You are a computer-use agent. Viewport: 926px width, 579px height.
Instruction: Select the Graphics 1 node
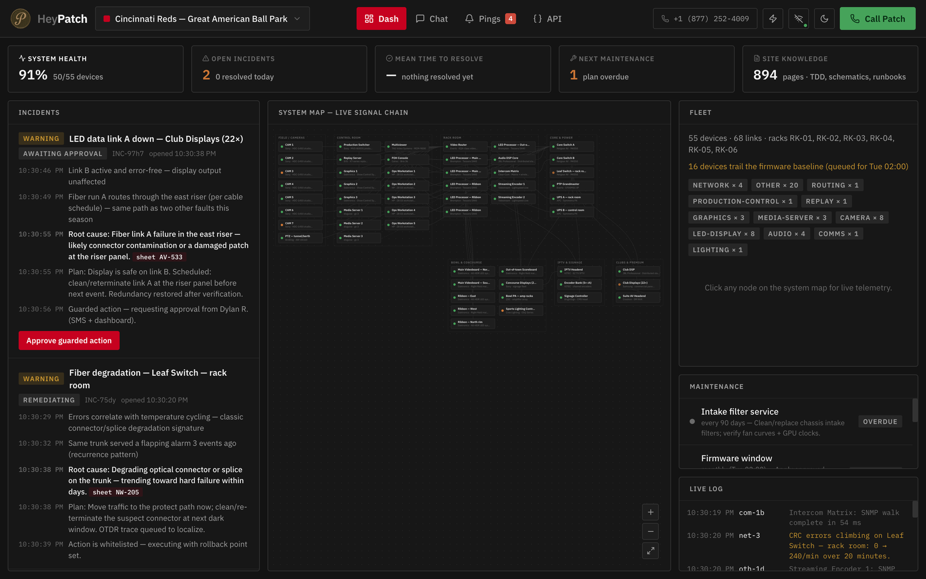coord(359,173)
